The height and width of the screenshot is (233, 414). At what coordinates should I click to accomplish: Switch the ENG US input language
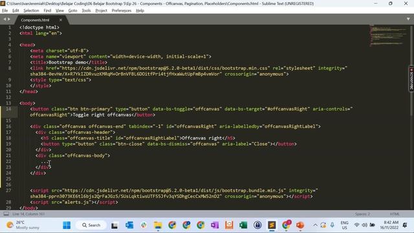pyautogui.click(x=344, y=225)
